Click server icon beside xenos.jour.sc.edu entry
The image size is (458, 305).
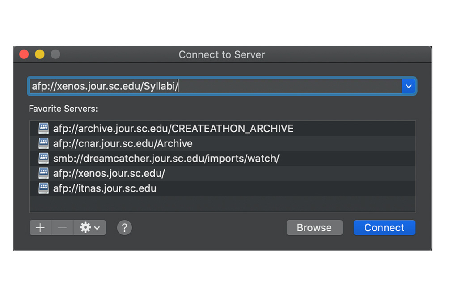[43, 173]
